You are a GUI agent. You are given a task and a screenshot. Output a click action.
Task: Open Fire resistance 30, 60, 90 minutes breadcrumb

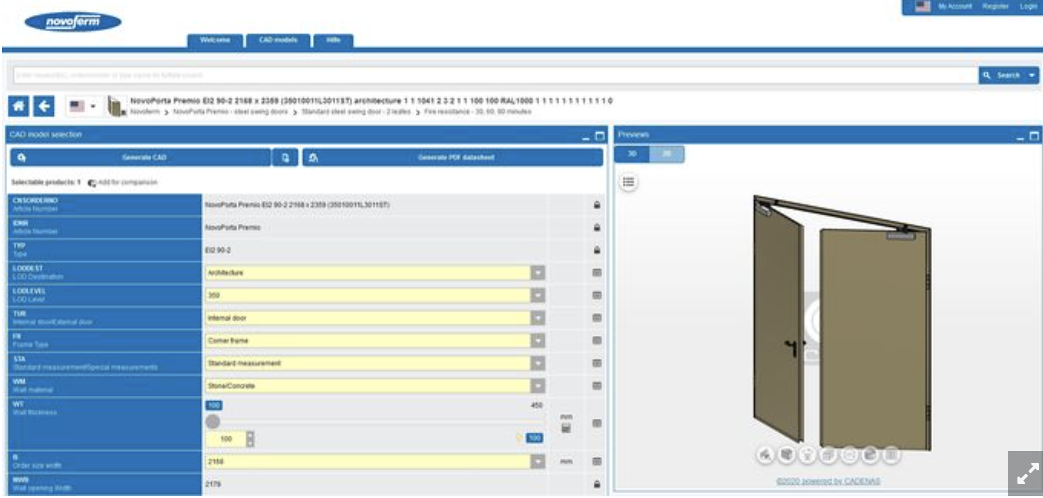click(478, 111)
